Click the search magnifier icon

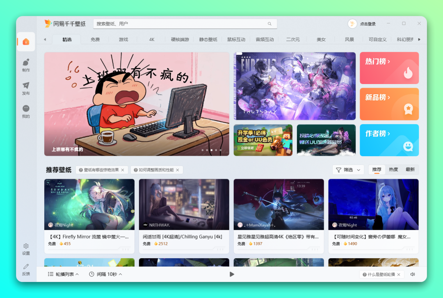click(x=269, y=24)
